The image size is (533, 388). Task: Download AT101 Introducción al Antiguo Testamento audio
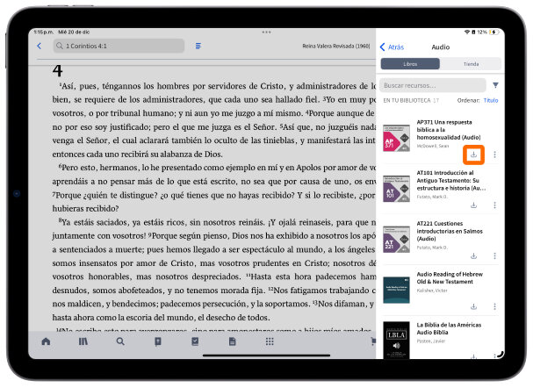473,205
